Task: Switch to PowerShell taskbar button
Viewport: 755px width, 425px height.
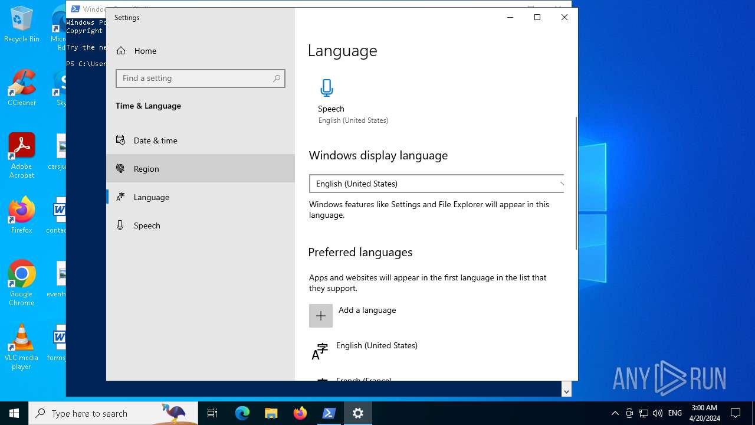Action: click(329, 413)
